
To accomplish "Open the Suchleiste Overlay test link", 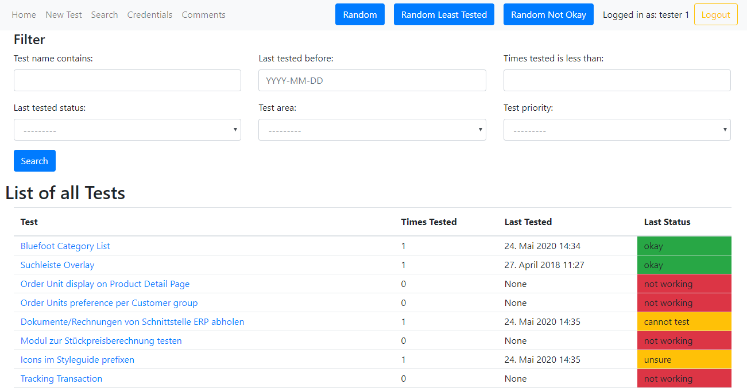I will click(x=57, y=265).
